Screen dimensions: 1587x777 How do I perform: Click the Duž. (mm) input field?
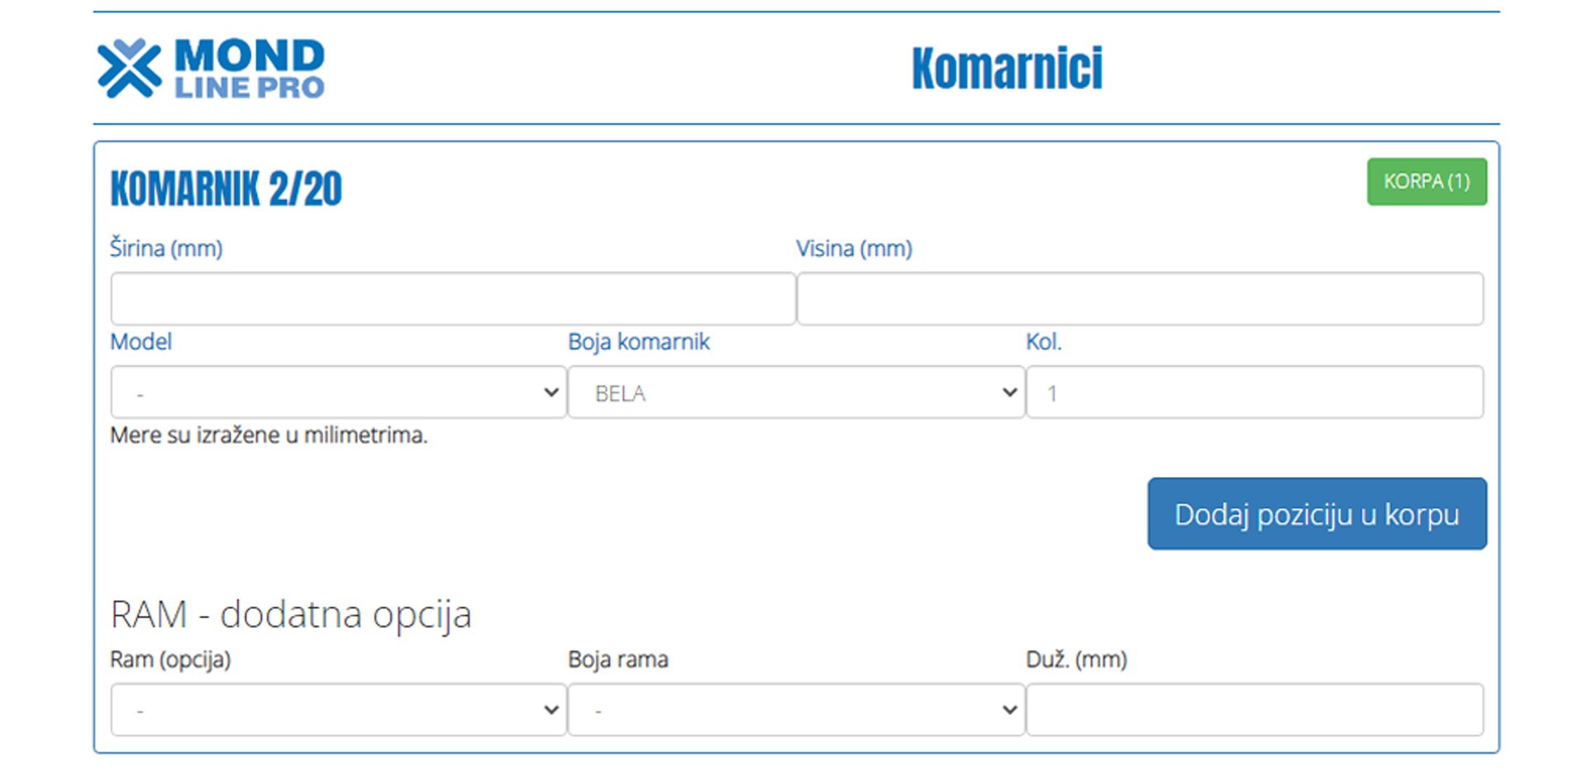coord(1255,709)
